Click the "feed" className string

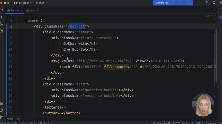click(80, 84)
